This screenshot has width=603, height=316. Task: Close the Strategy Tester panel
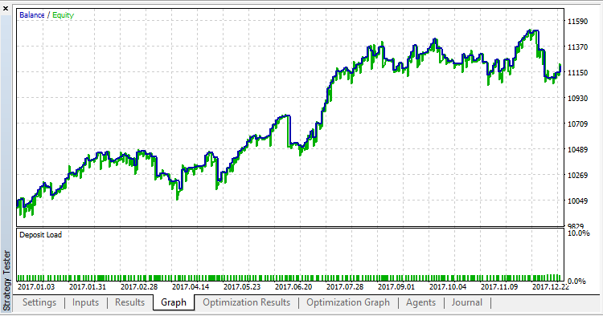coord(6,8)
